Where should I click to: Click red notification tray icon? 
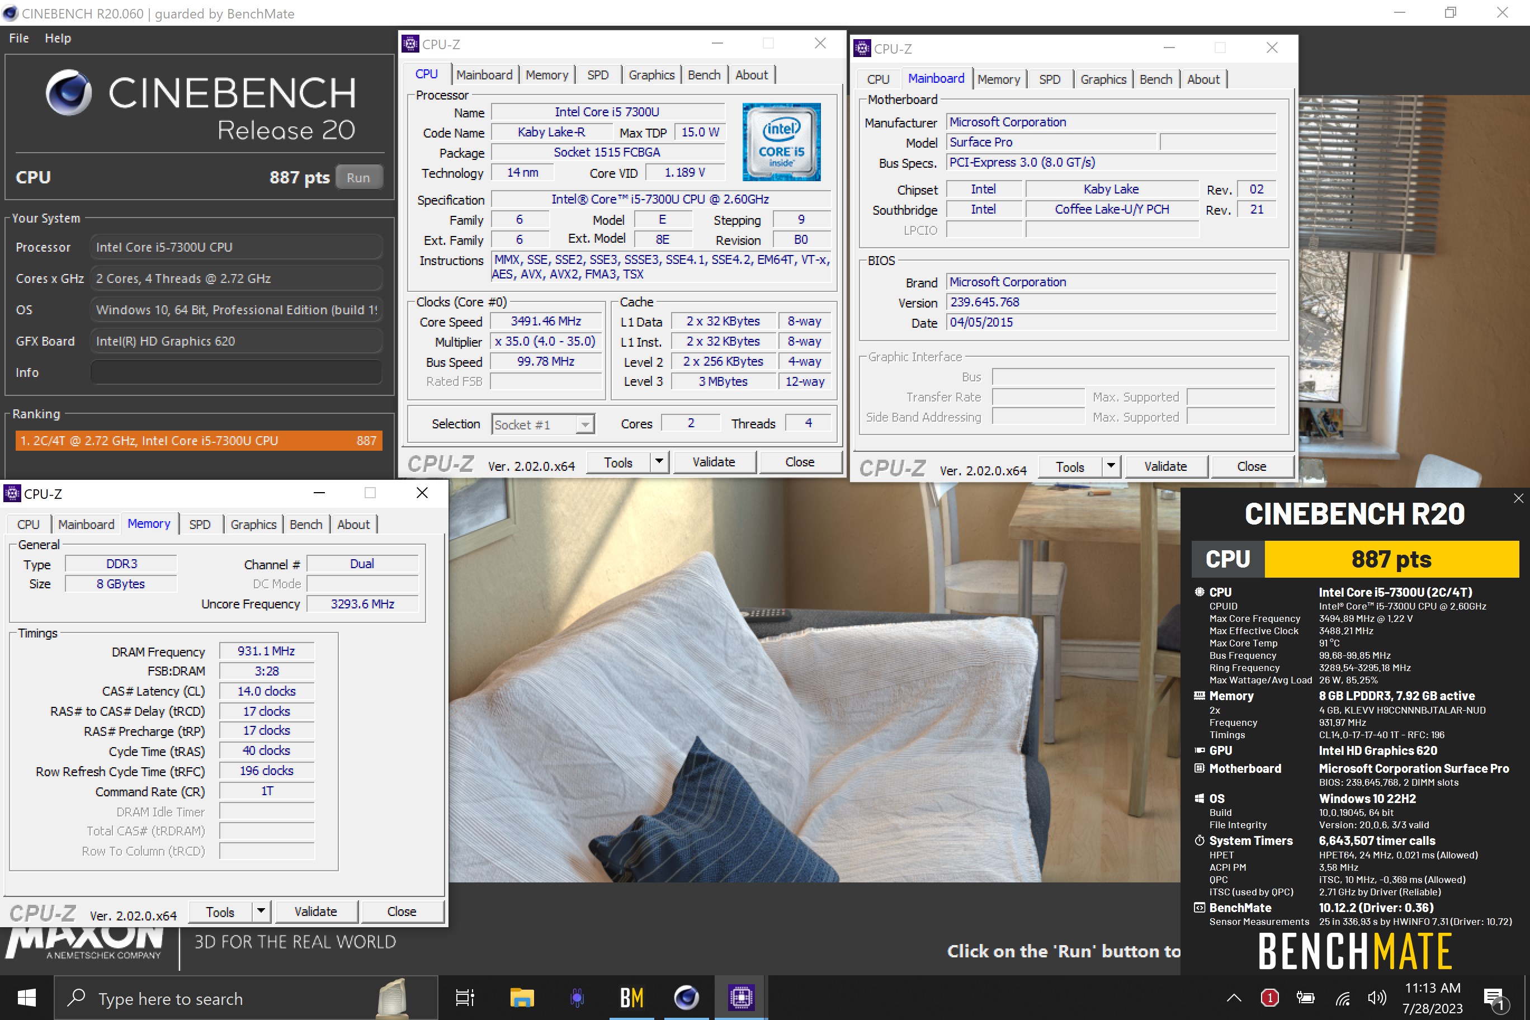pyautogui.click(x=1269, y=998)
